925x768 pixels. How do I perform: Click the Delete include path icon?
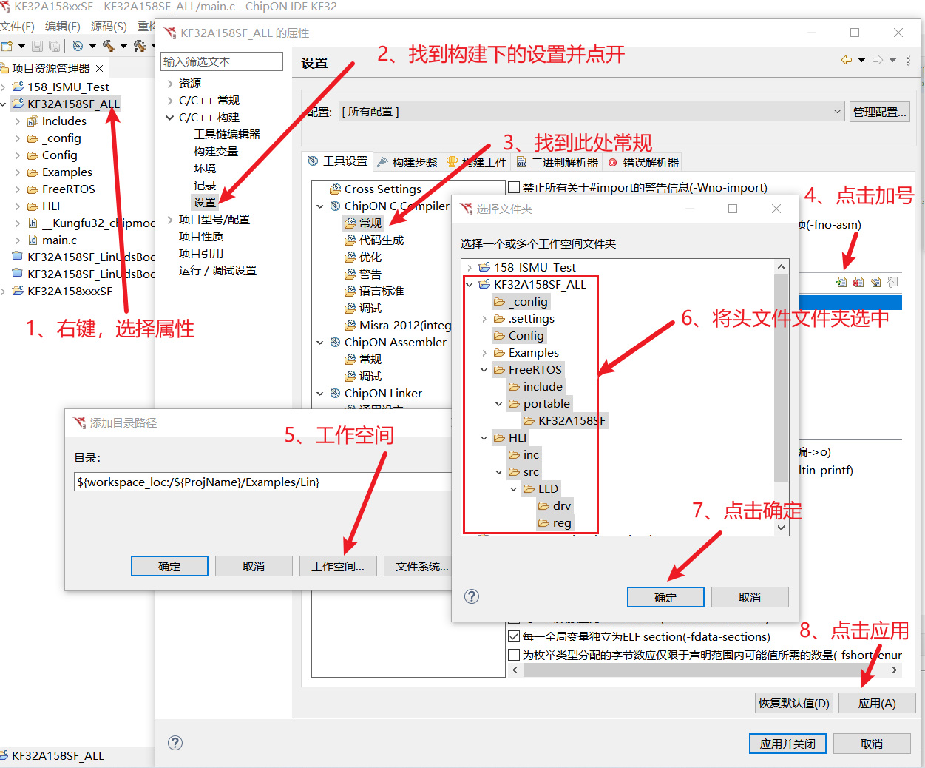[858, 282]
